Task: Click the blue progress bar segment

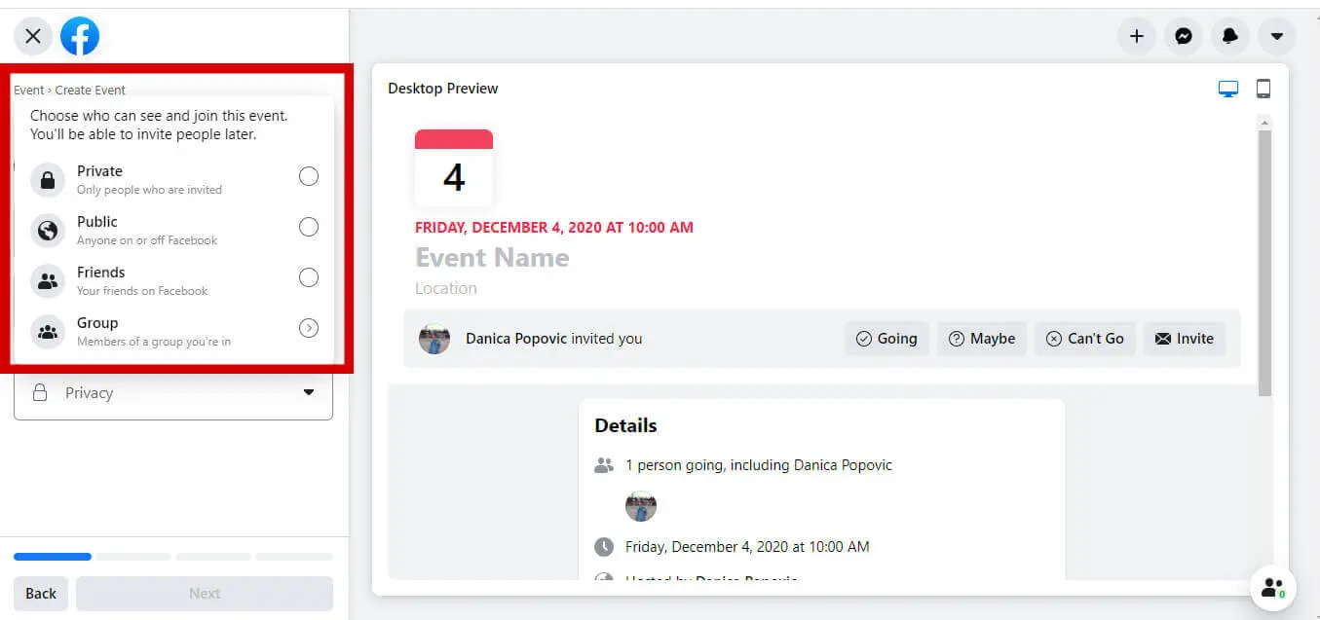Action: coord(53,556)
